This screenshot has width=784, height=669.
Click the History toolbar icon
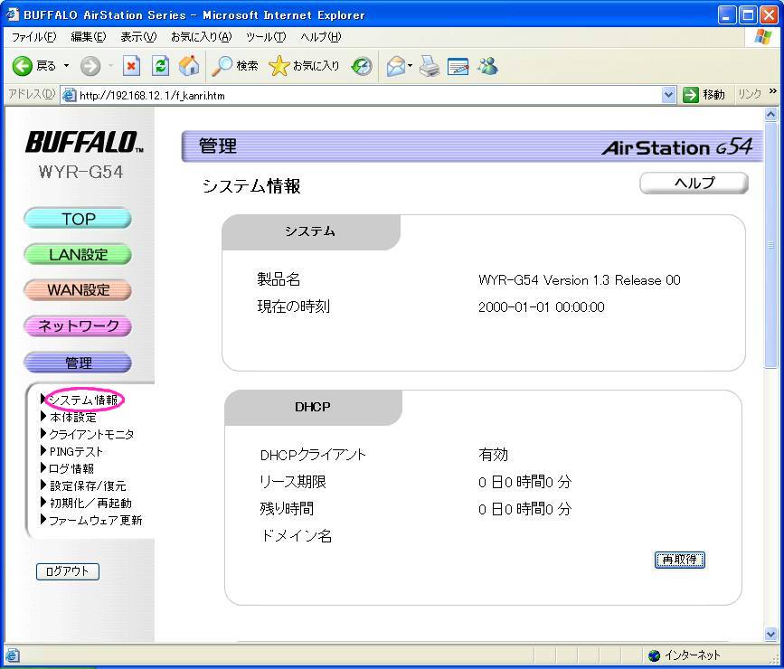(x=362, y=66)
